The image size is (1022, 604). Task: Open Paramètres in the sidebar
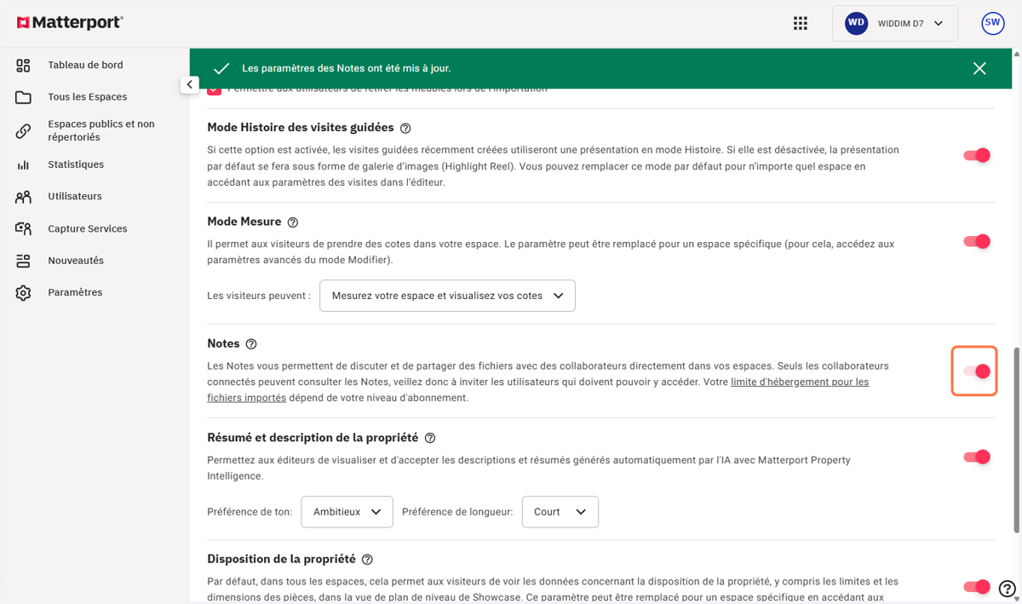75,292
